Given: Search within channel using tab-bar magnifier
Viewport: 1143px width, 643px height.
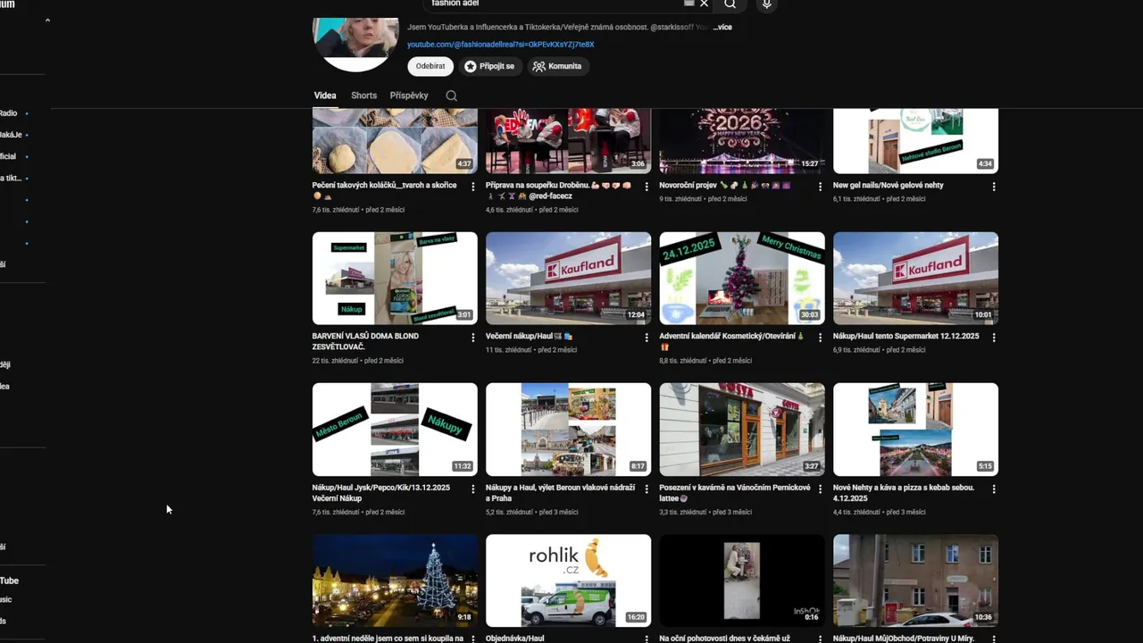Looking at the screenshot, I should coord(451,96).
